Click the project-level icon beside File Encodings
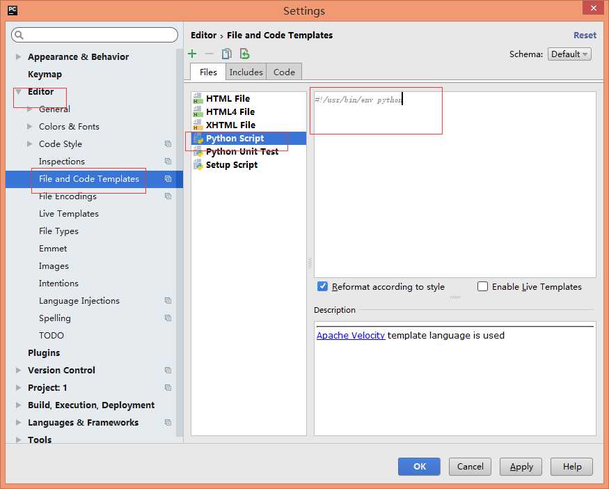 click(x=168, y=196)
